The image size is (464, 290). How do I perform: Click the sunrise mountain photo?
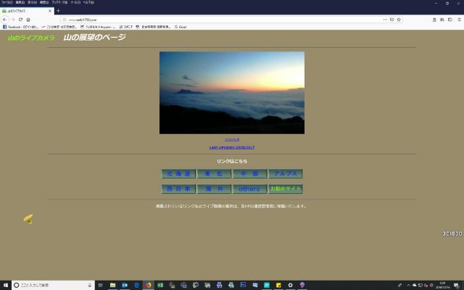[231, 92]
